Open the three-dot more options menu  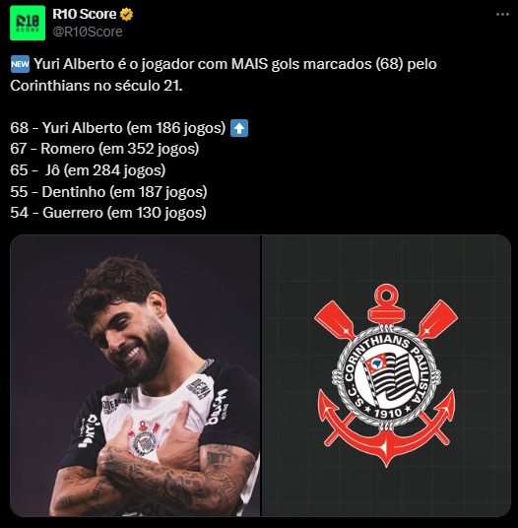(502, 15)
